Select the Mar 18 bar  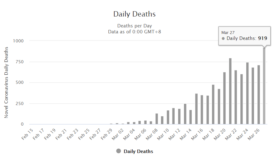click(213, 104)
